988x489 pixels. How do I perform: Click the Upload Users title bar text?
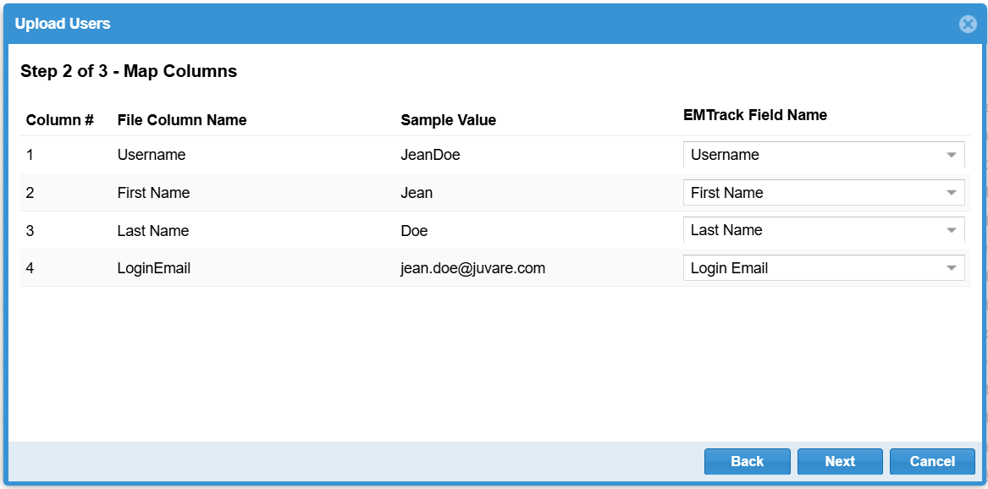(63, 24)
